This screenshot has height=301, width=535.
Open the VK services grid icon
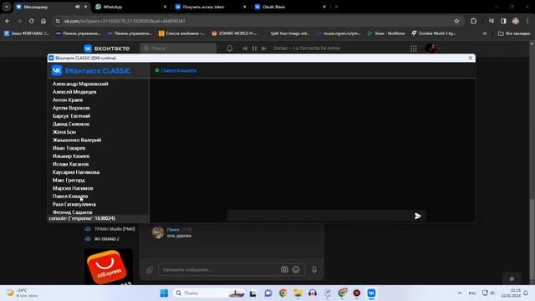(414, 48)
